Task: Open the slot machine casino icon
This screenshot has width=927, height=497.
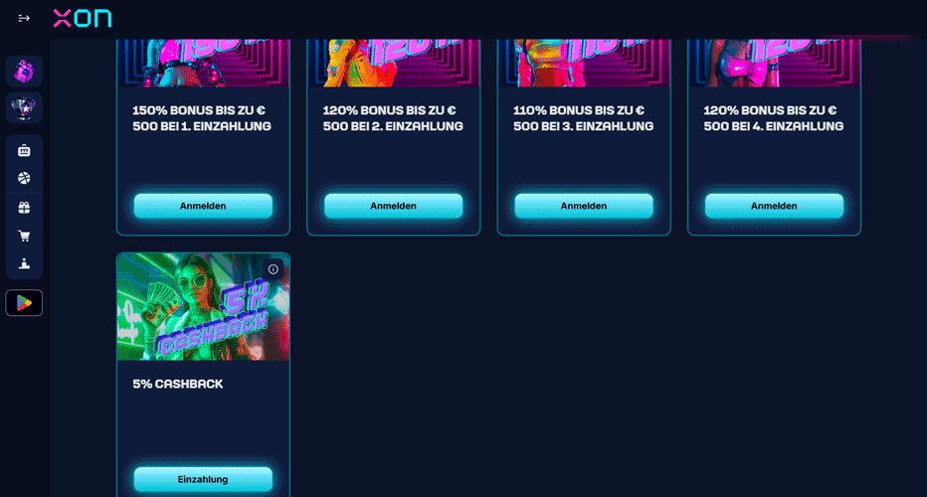Action: click(24, 151)
